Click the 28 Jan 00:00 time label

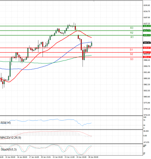pos(93,157)
